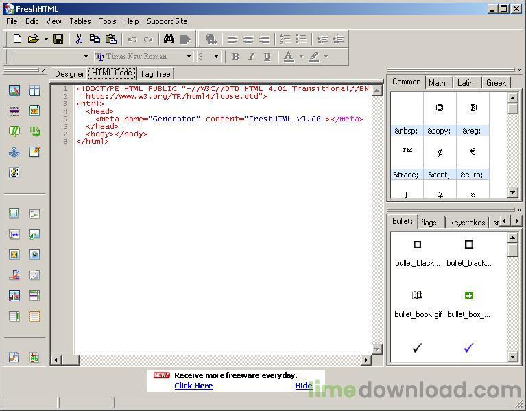Click the green comment bubble icon
This screenshot has height=411, width=526.
(14, 131)
